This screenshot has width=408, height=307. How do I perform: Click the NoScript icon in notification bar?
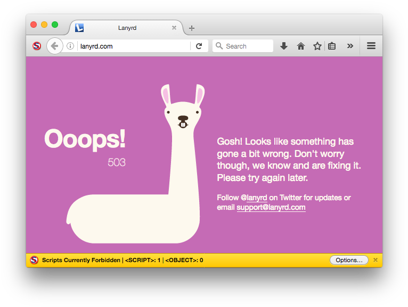click(34, 260)
